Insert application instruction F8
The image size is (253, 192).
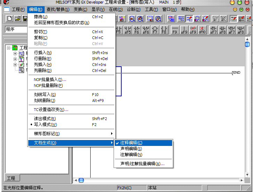point(164,30)
